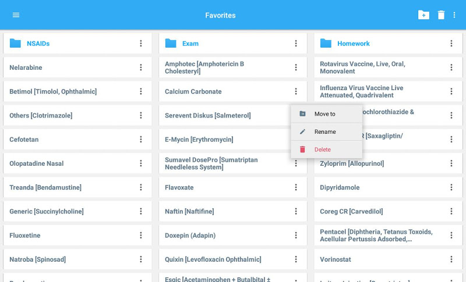Select the Cefotetan entry
Screen dimensions: 466x282
[77, 140]
